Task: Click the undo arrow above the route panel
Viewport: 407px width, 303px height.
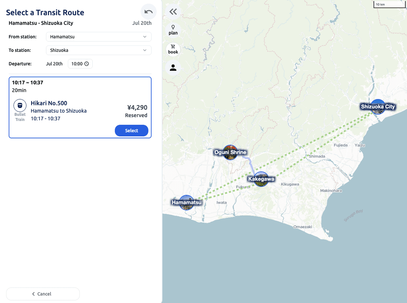Action: pos(148,12)
